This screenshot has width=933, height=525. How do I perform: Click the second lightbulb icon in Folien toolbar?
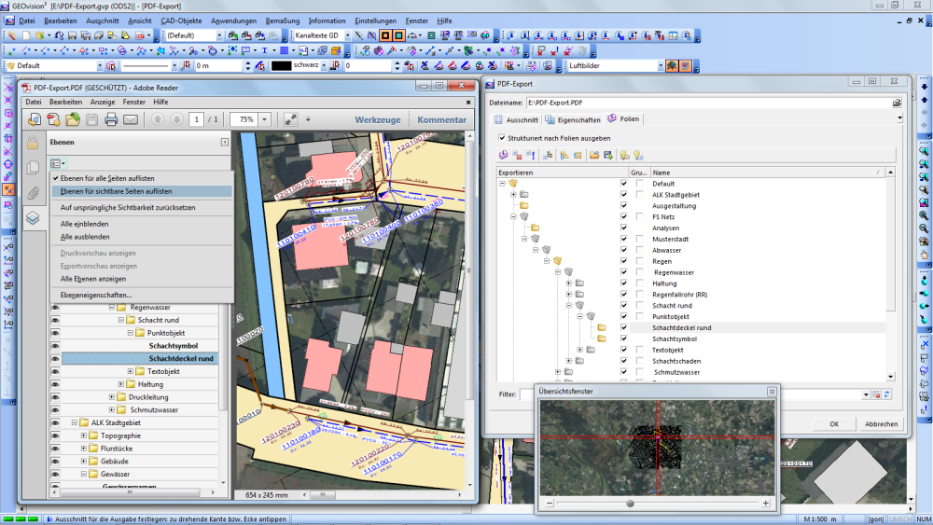(638, 155)
